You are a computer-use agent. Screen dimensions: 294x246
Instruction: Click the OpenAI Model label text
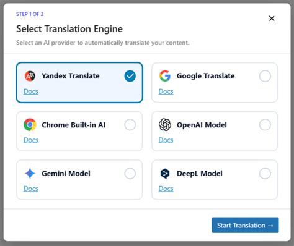[x=202, y=125]
